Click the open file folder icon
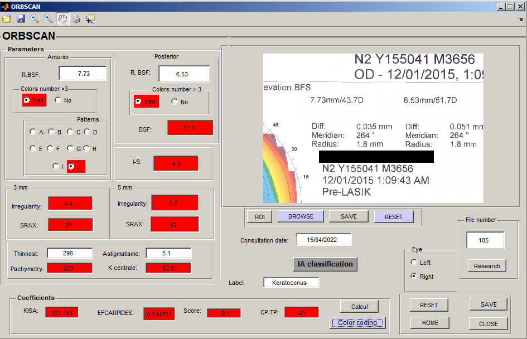 (x=7, y=19)
